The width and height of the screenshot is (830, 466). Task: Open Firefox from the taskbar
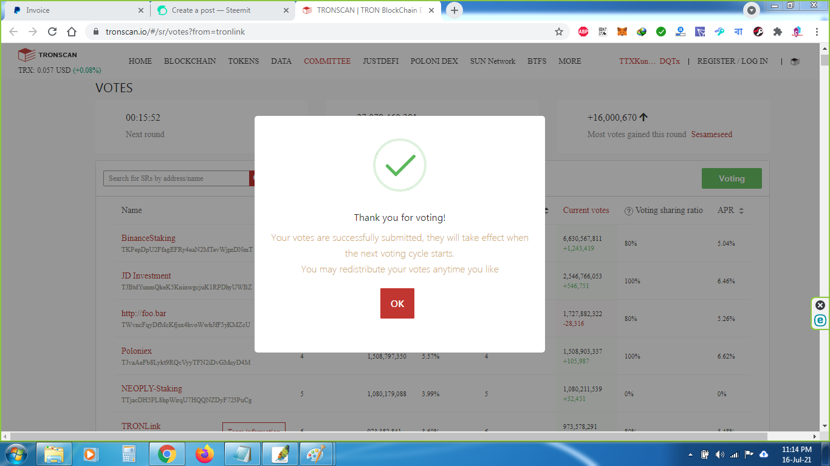point(205,454)
